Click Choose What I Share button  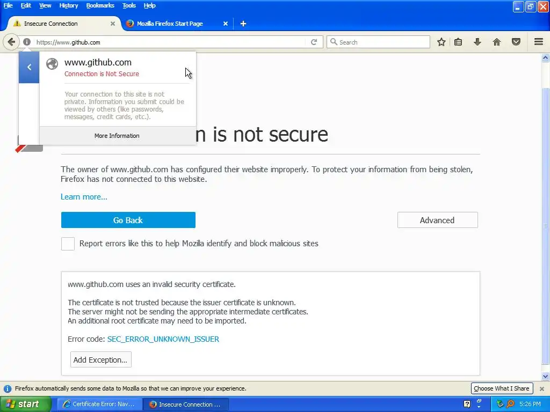coord(502,388)
